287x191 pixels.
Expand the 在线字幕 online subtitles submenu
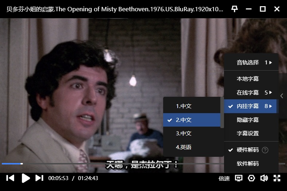tap(251, 92)
